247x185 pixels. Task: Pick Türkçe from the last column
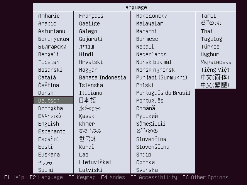pos(210,47)
